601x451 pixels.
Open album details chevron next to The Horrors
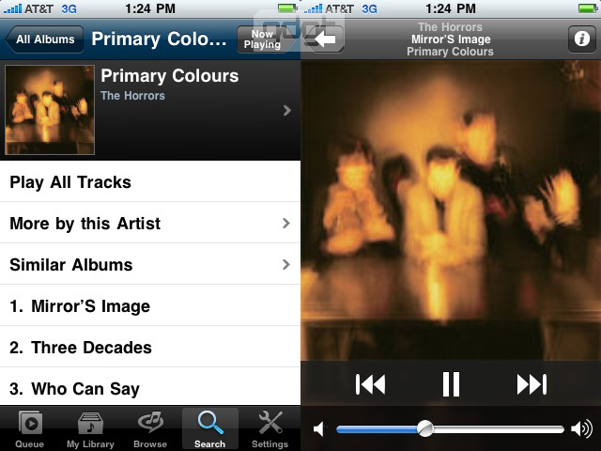point(286,111)
